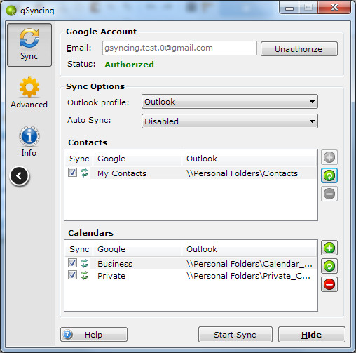Select the Private calendar row
Screen dimensions: 356x353
pyautogui.click(x=191, y=276)
